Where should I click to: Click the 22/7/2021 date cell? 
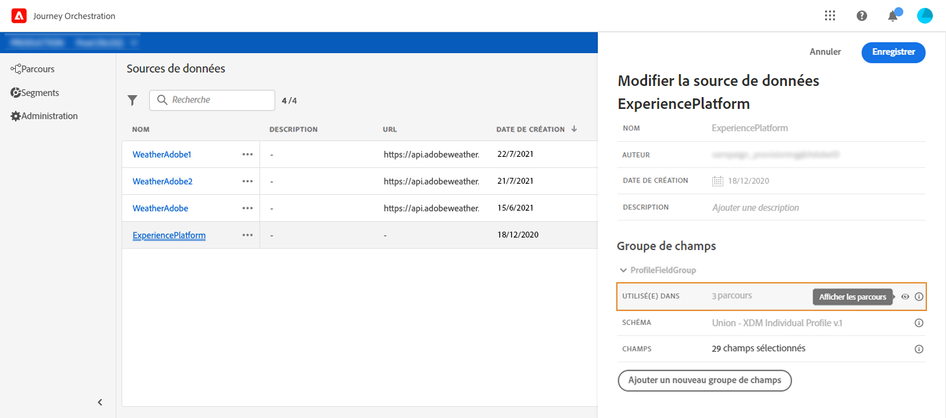click(x=515, y=154)
